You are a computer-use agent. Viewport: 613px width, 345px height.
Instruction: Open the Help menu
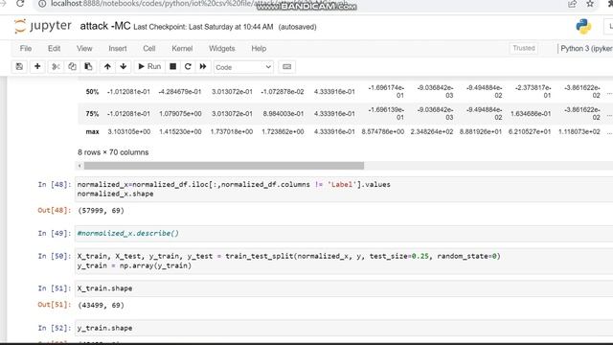click(259, 49)
